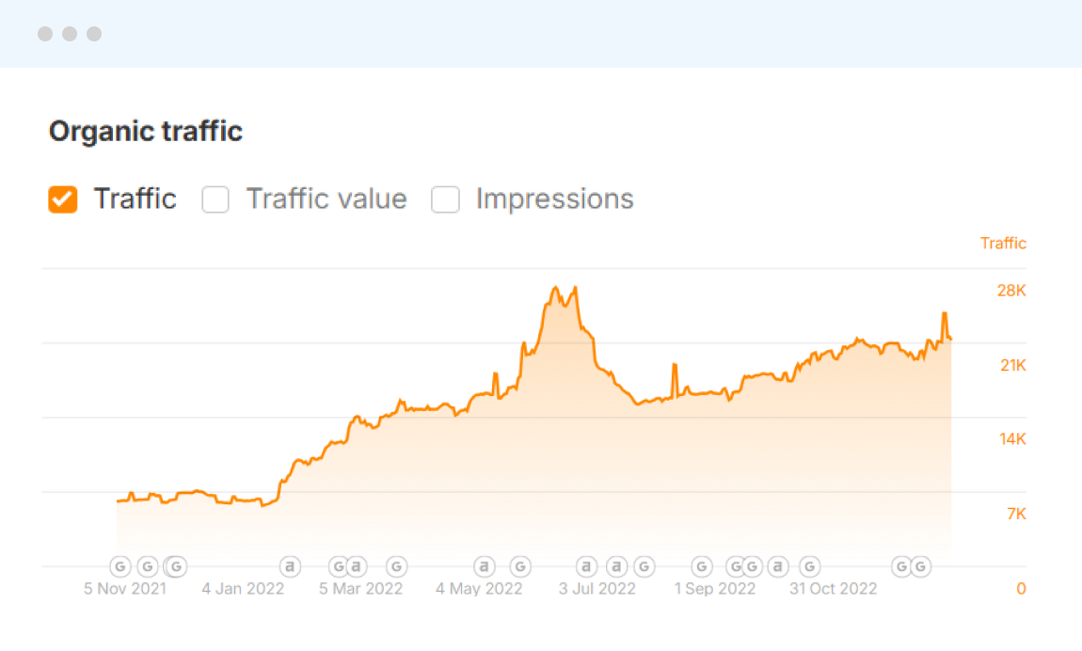Click the Google update icon near 5 Nov 2021
This screenshot has width=1082, height=651.
point(119,566)
